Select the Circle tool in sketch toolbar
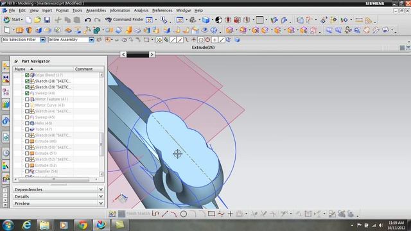The height and width of the screenshot is (231, 411). point(184,214)
